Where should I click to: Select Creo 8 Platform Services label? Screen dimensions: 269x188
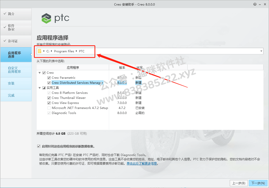click(x=70, y=93)
